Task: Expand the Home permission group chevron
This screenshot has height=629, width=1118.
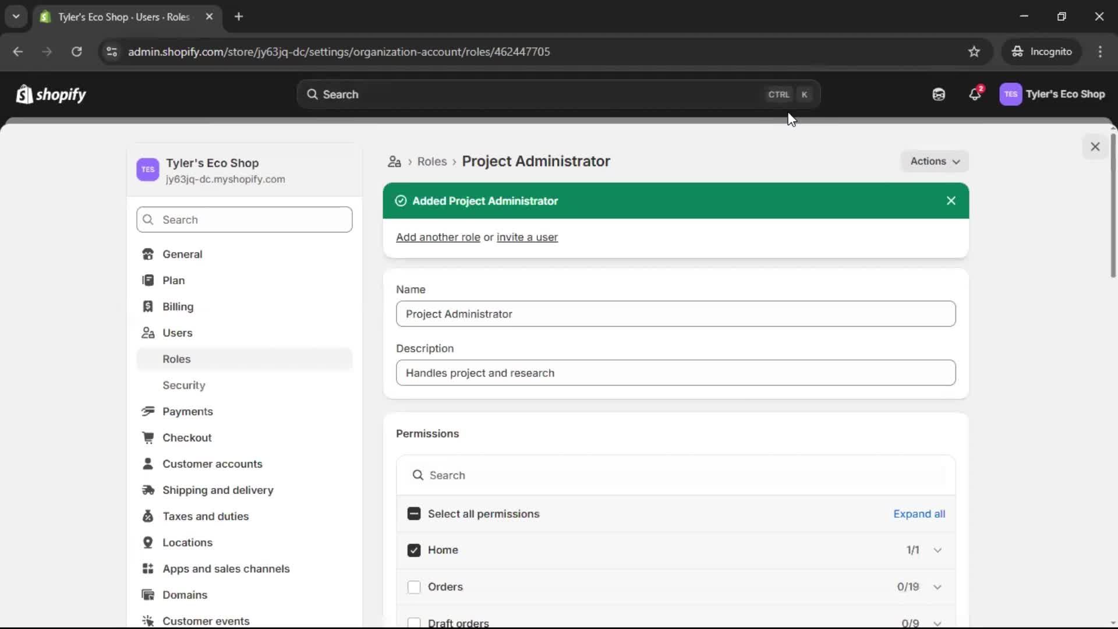Action: 937,550
